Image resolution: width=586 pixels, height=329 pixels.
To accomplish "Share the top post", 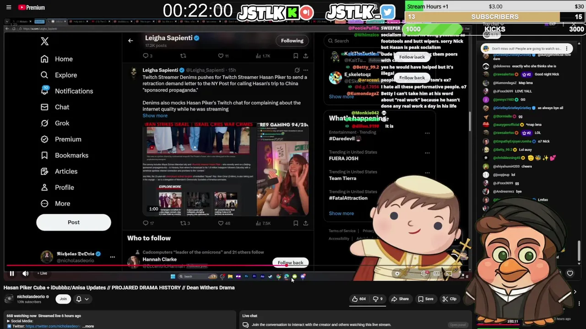I will tap(305, 56).
